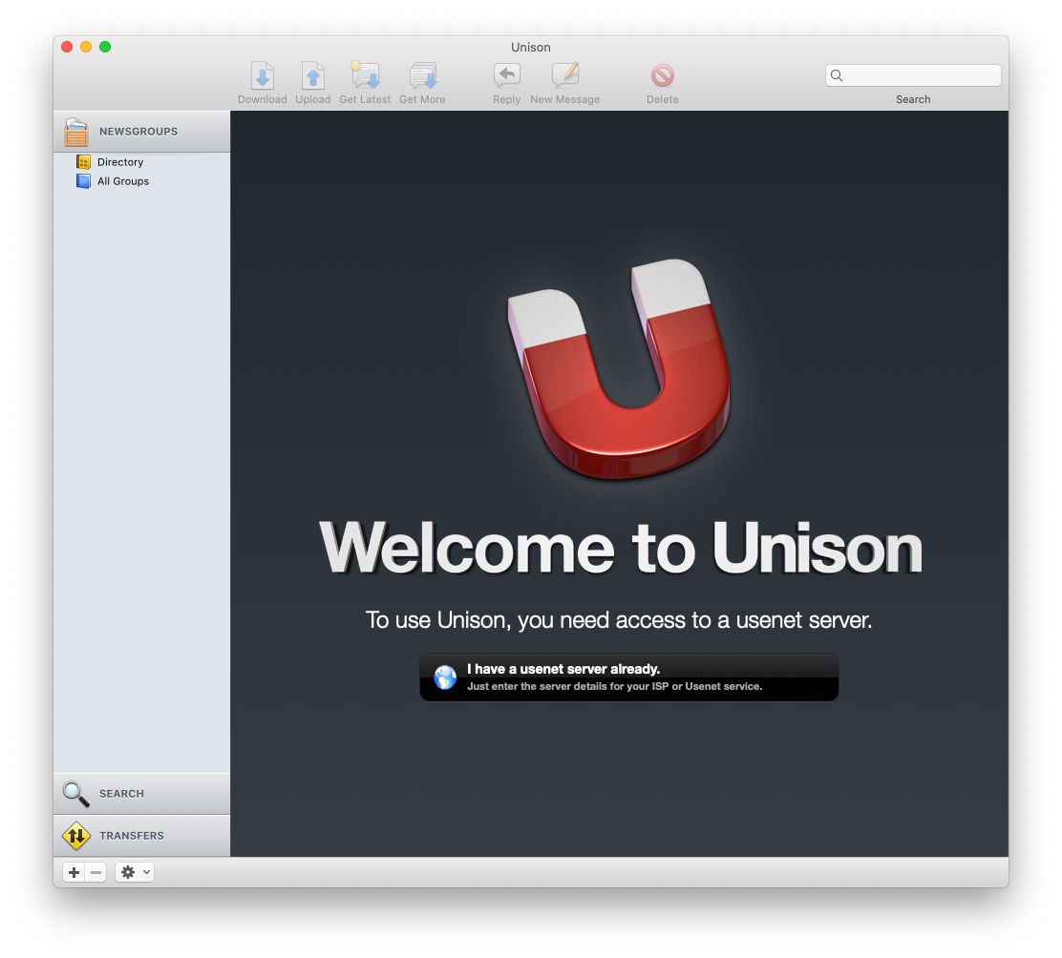Select the Directory item in the sidebar

pyautogui.click(x=120, y=161)
